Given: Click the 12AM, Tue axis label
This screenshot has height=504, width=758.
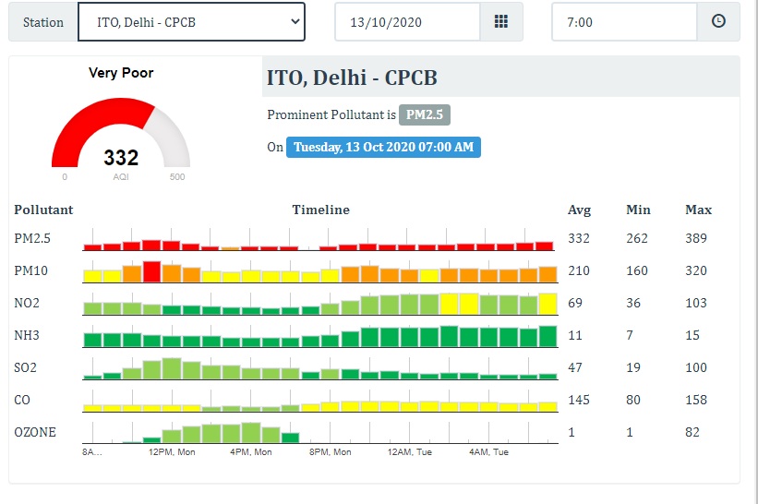Looking at the screenshot, I should (x=409, y=452).
